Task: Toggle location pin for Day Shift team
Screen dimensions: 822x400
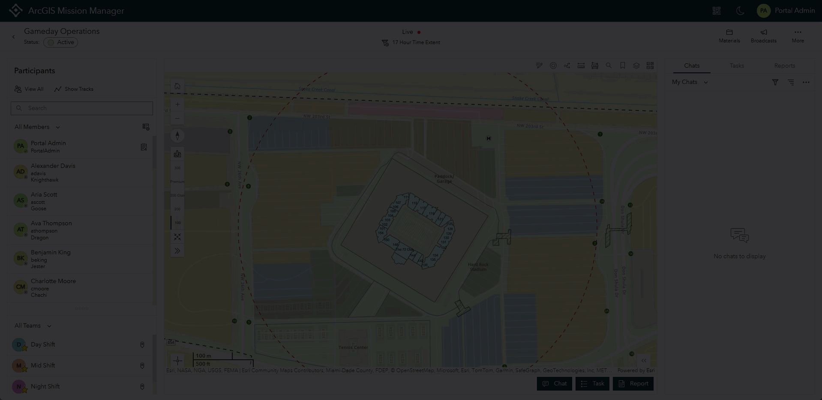Action: pyautogui.click(x=142, y=345)
